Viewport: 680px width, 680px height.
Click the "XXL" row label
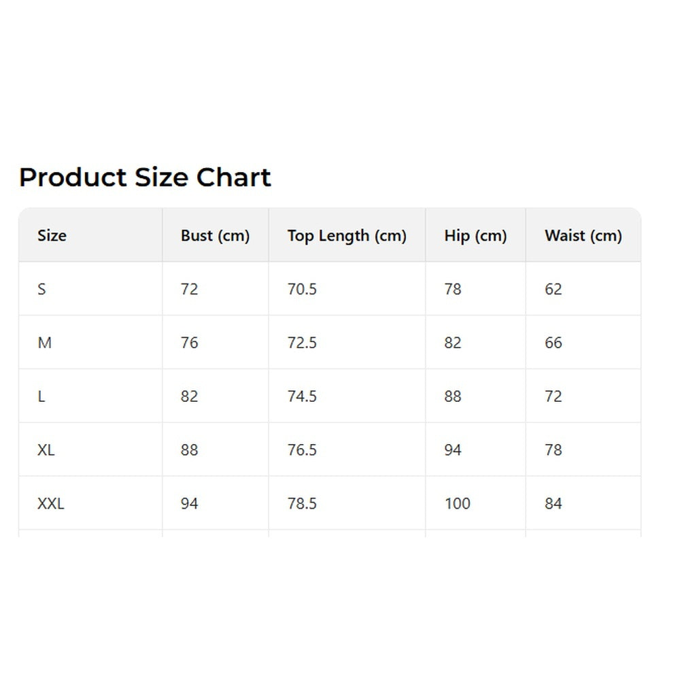tap(51, 504)
